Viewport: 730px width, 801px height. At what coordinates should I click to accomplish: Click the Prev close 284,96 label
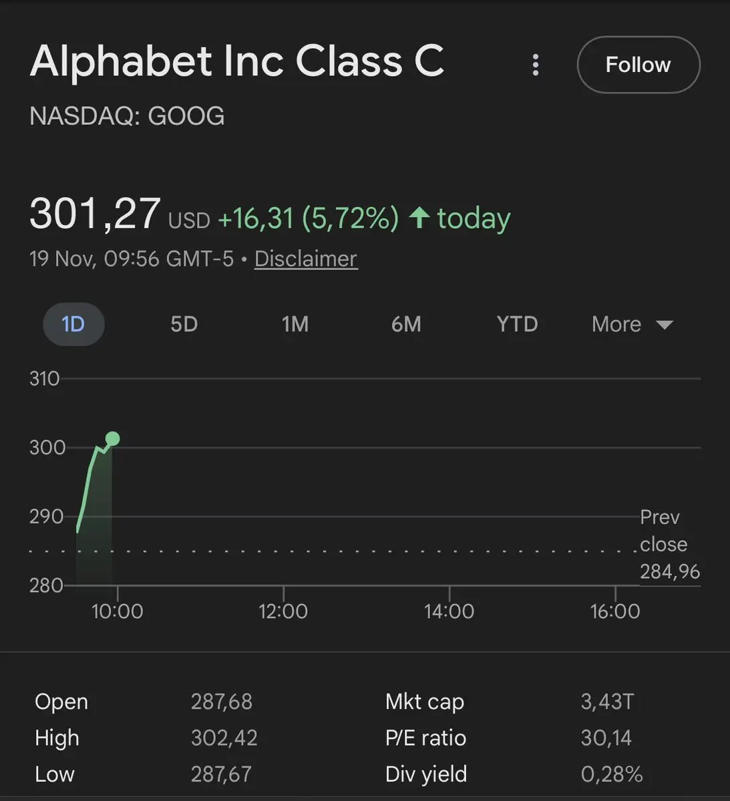tap(669, 545)
